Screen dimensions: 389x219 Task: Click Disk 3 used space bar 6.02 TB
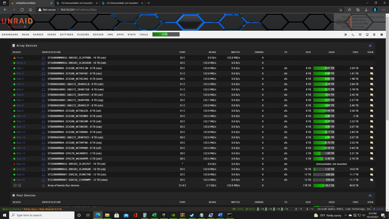point(324,79)
